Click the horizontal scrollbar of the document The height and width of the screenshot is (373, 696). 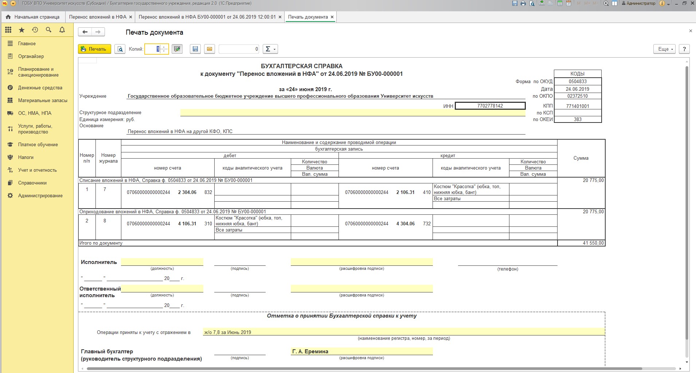[364, 369]
